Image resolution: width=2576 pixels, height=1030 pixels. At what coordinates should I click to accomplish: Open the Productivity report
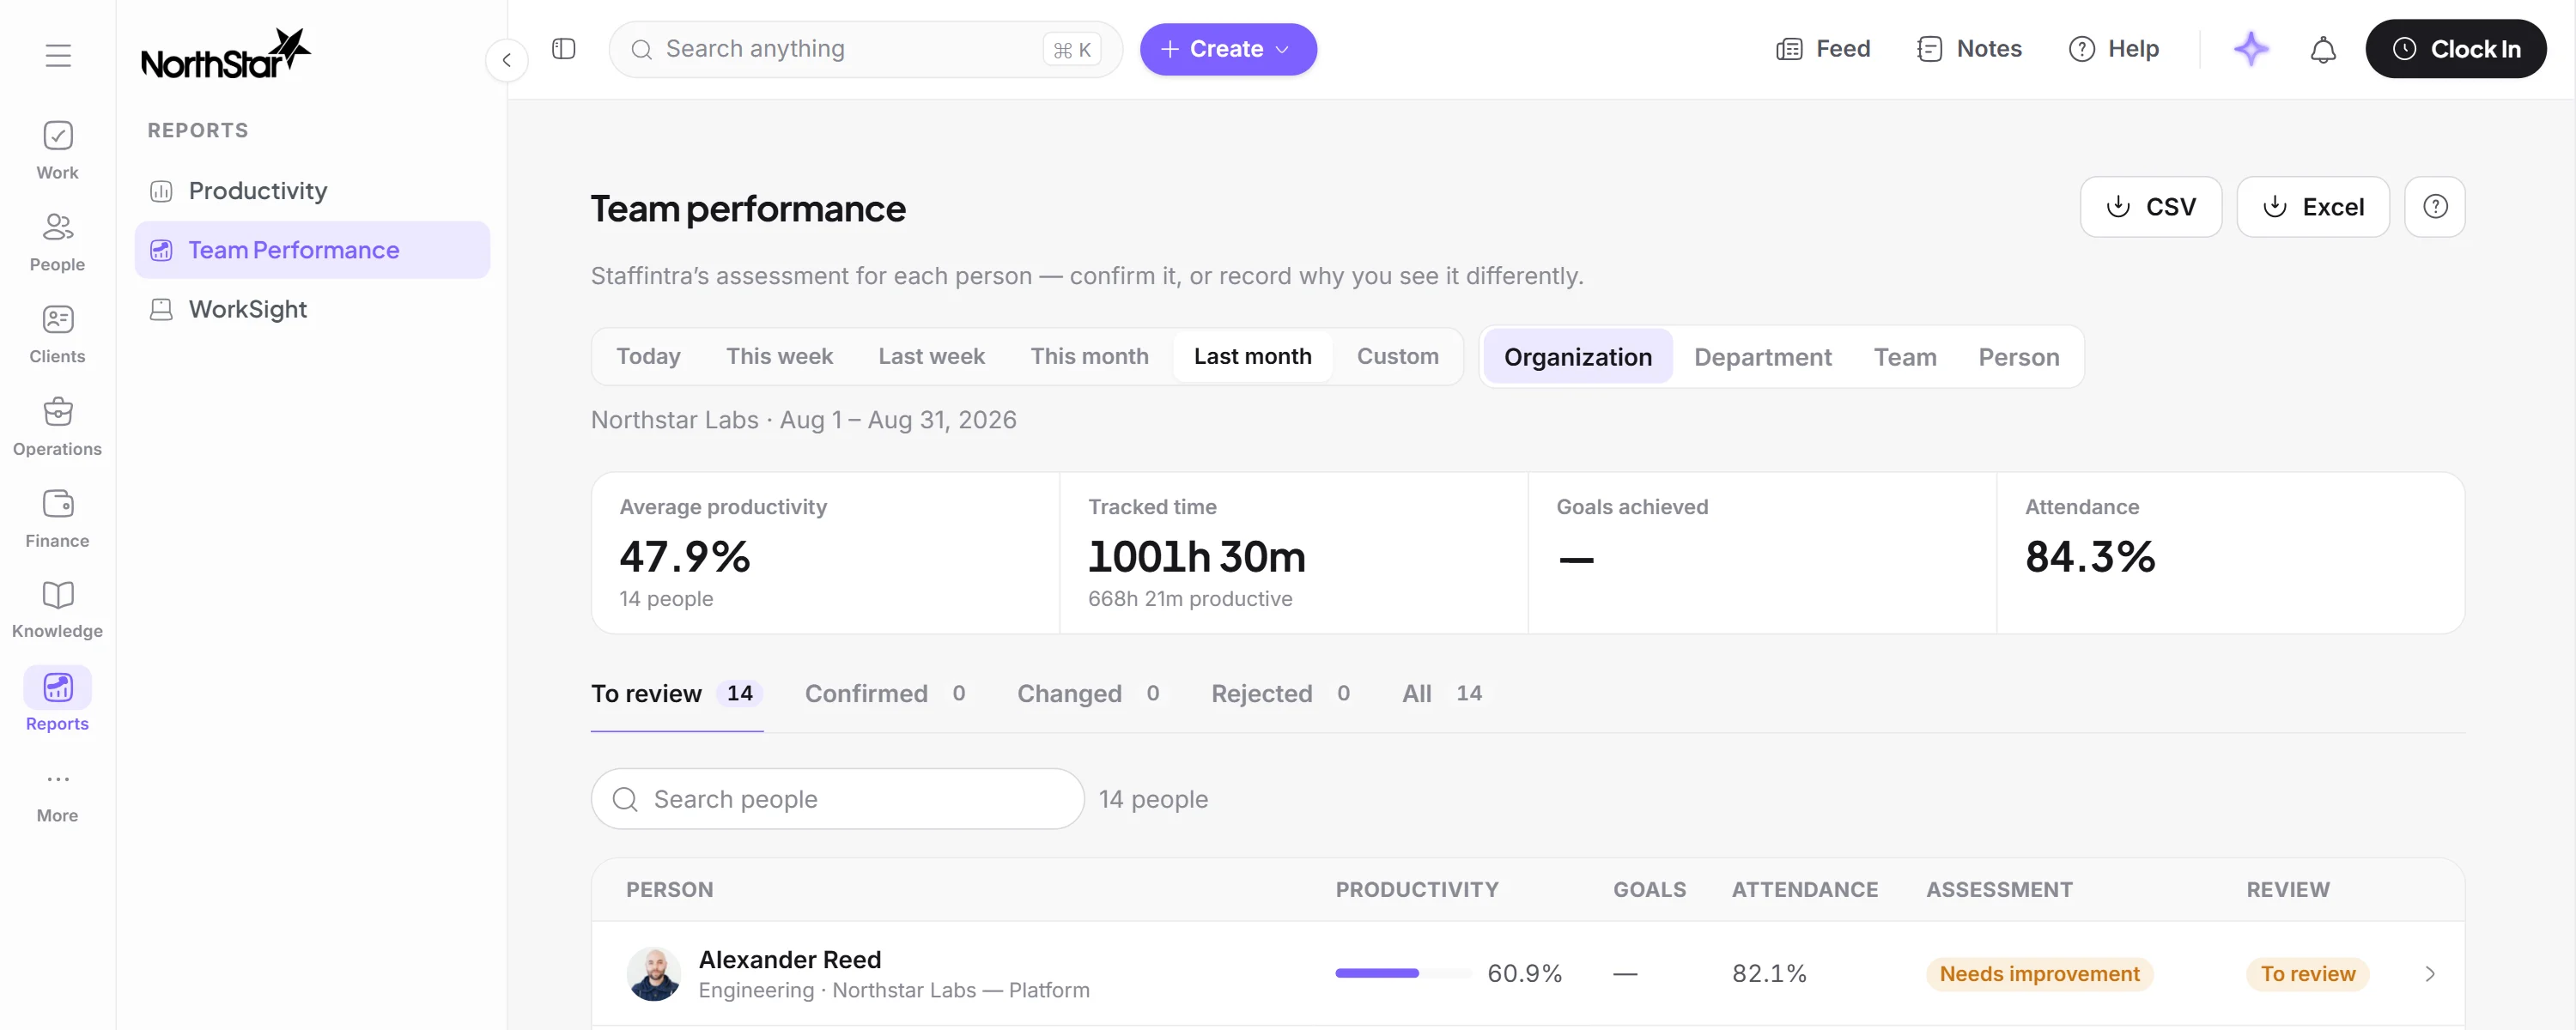tap(312, 191)
